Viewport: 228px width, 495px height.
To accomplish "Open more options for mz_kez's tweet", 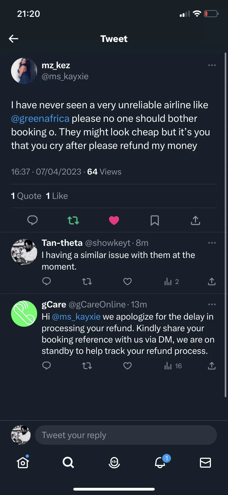I will point(212,65).
